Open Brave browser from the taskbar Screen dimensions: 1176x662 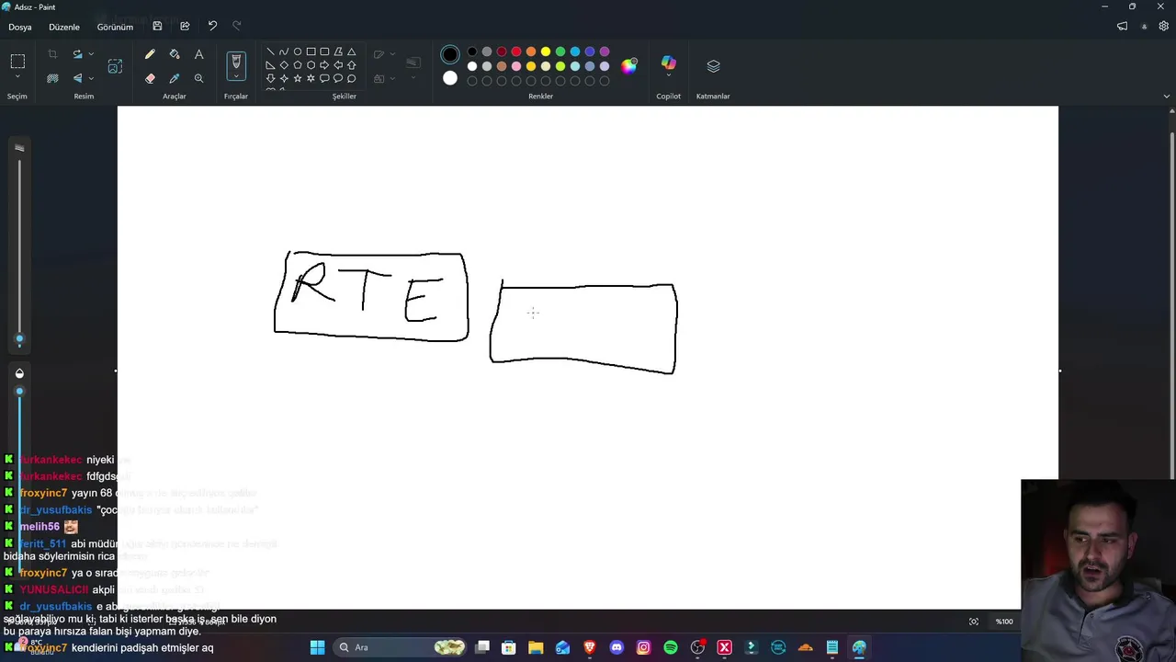click(x=590, y=647)
